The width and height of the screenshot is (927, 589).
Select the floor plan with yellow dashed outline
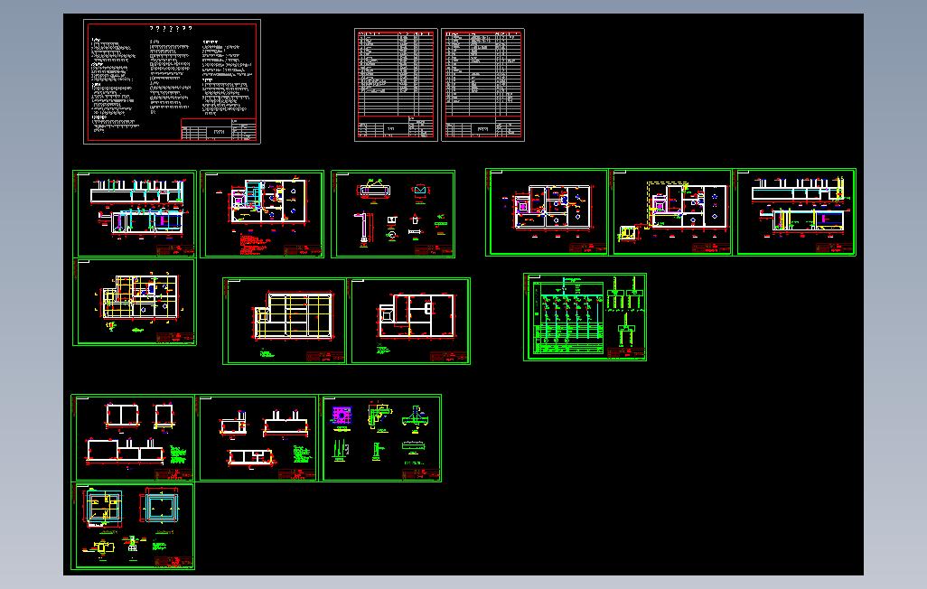(670, 212)
